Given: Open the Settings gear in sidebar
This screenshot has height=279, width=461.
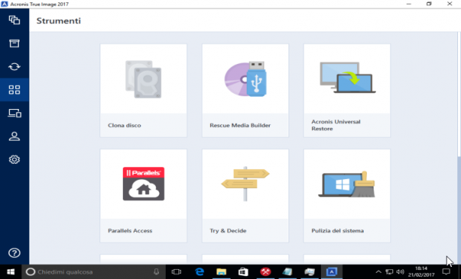Looking at the screenshot, I should (x=14, y=159).
